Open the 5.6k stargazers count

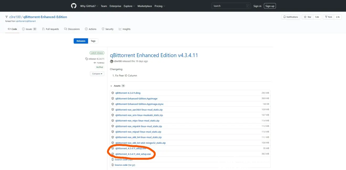[x=317, y=17]
